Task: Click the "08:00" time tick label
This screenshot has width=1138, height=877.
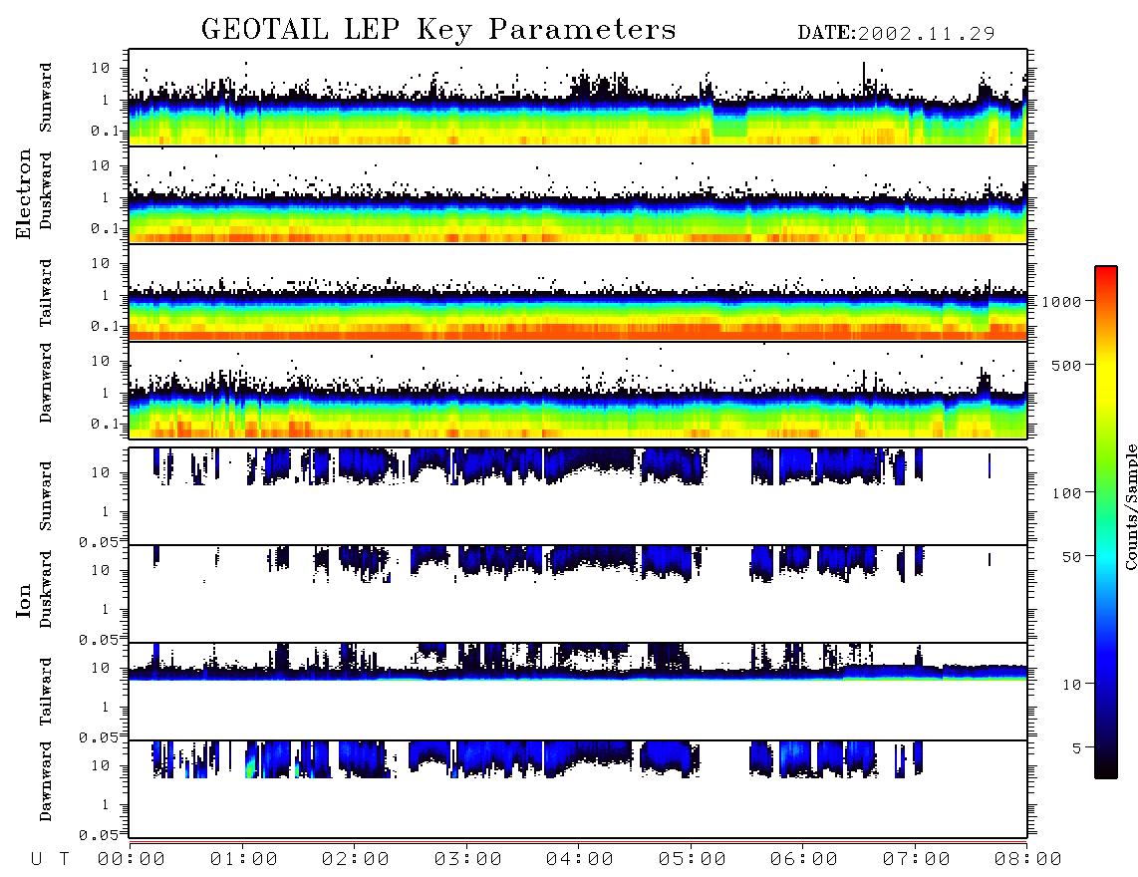Action: [1028, 859]
